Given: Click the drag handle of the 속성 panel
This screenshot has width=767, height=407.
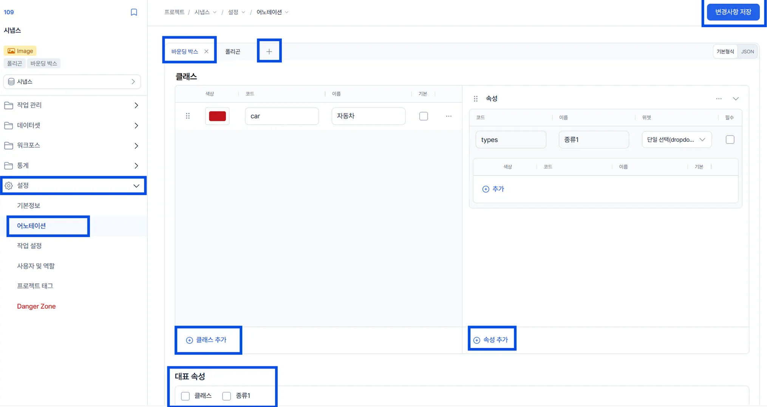Looking at the screenshot, I should (x=476, y=99).
